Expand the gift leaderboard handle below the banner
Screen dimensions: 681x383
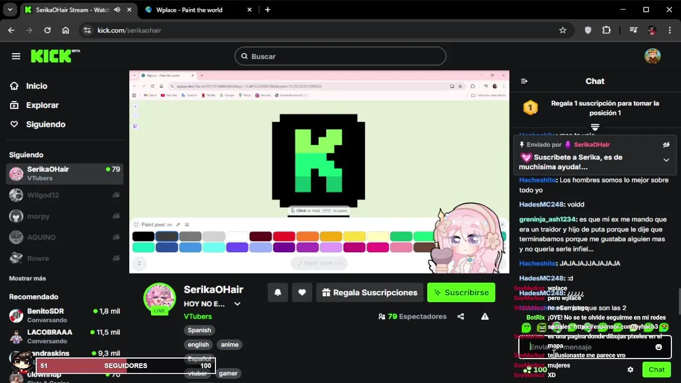pos(595,127)
